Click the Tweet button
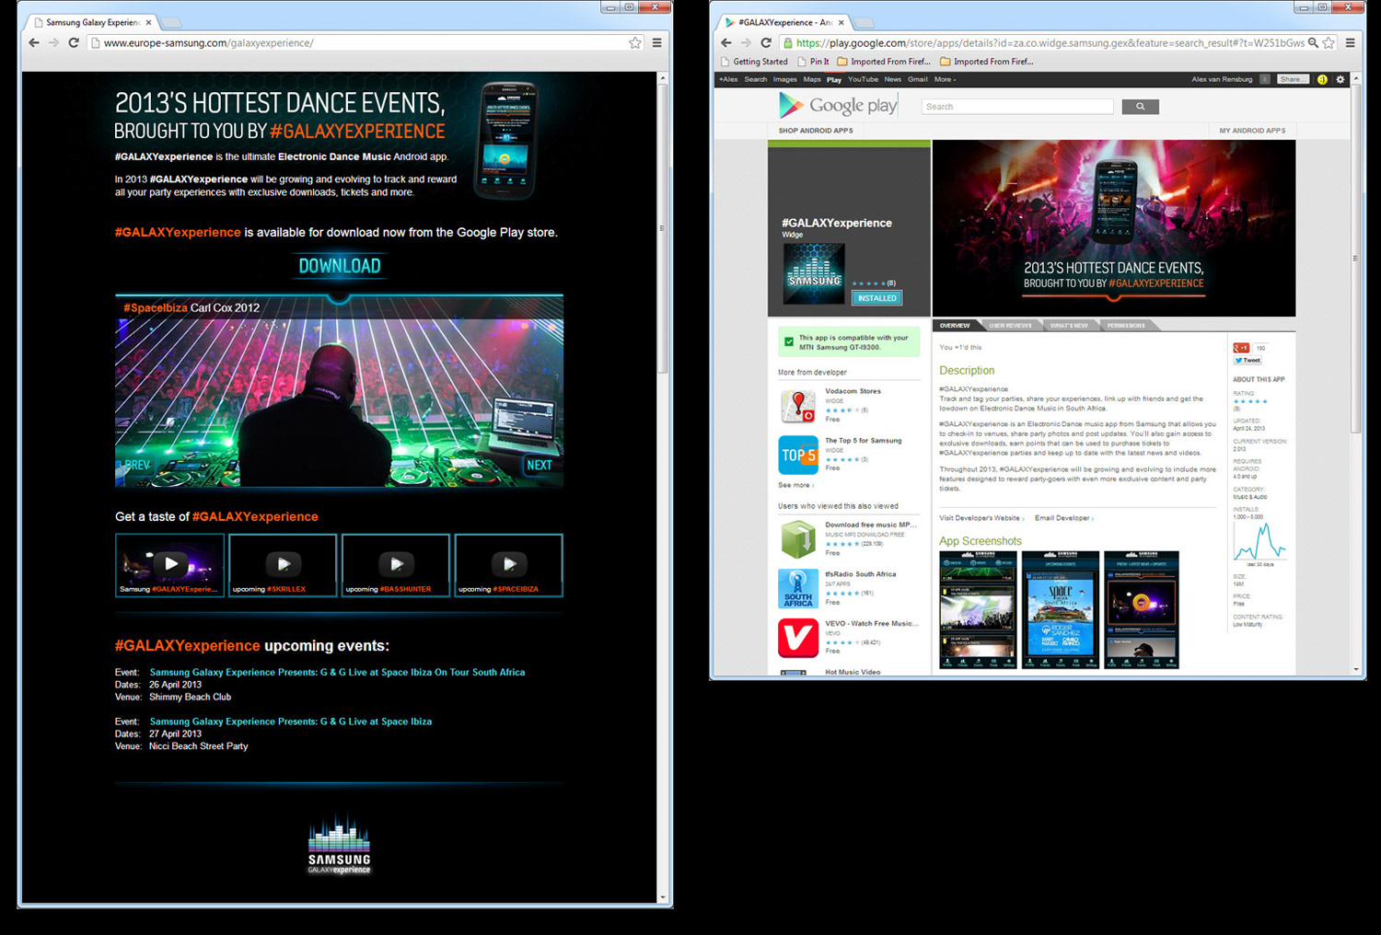Viewport: 1381px width, 935px height. pyautogui.click(x=1248, y=360)
